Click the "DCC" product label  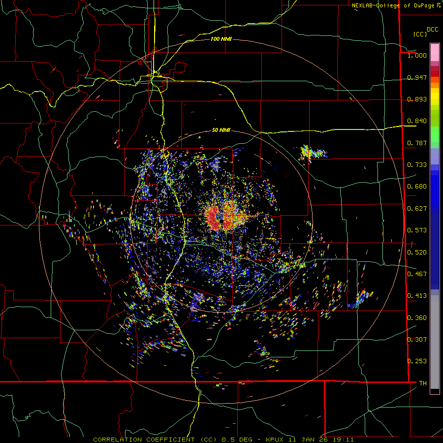[x=433, y=30]
